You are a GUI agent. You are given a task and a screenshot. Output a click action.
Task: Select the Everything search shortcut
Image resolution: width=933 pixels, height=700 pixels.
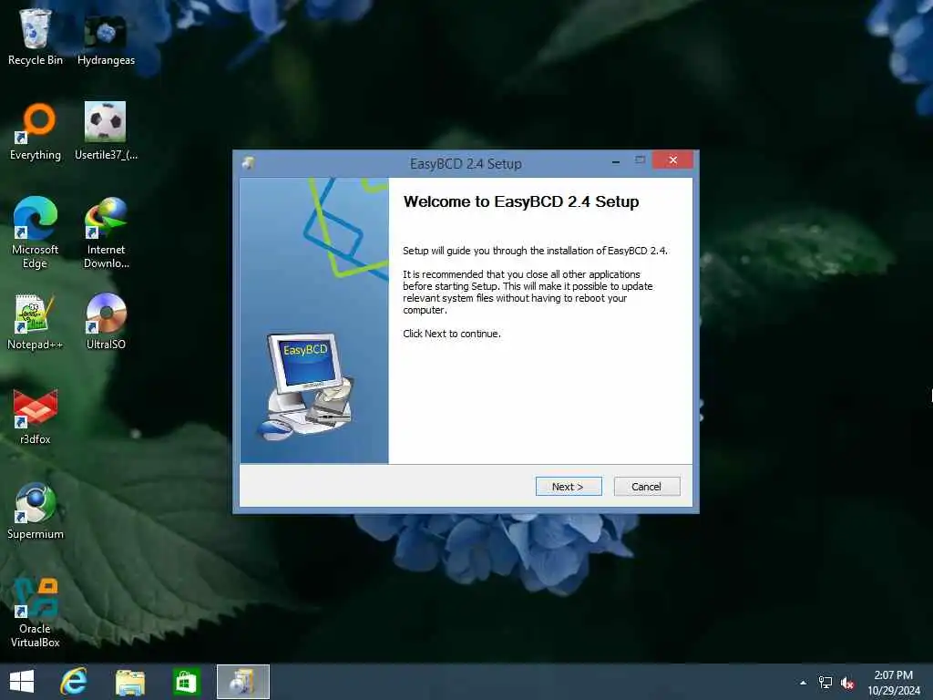point(36,131)
